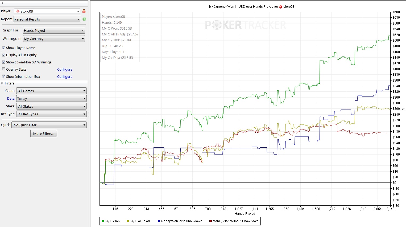Open Configure link for Overlay Stats
406x227 pixels.
pyautogui.click(x=65, y=69)
